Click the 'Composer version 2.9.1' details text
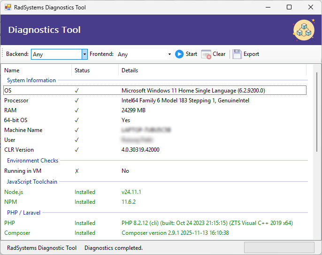The width and height of the screenshot is (322, 255). pyautogui.click(x=175, y=233)
